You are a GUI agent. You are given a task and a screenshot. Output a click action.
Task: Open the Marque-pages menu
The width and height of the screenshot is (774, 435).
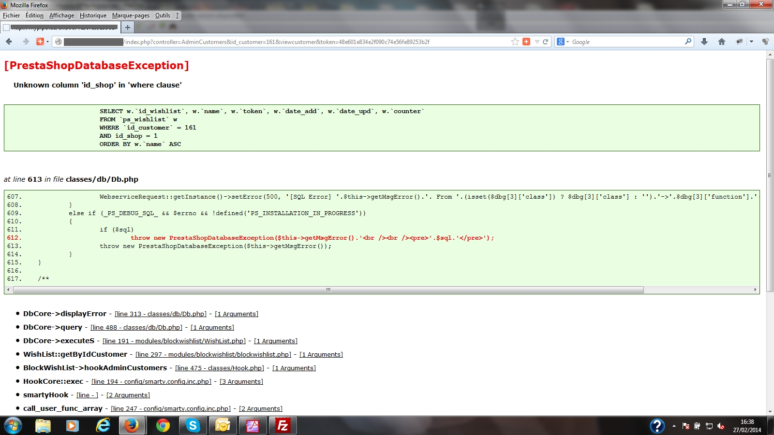(131, 15)
